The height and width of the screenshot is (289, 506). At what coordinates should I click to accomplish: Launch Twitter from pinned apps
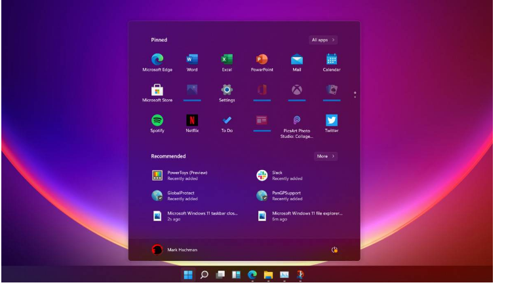pos(332,121)
